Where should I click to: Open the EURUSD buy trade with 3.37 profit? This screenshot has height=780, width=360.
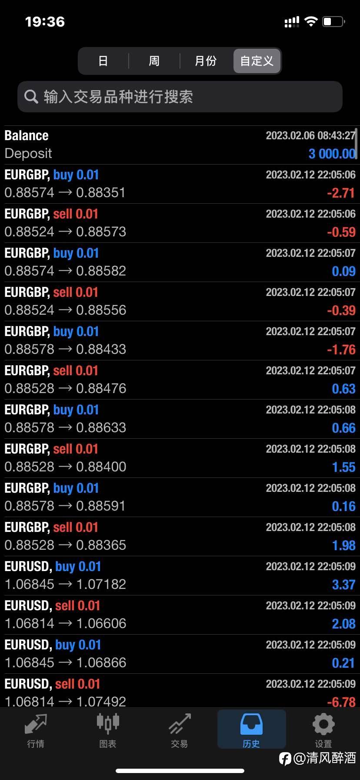(180, 575)
